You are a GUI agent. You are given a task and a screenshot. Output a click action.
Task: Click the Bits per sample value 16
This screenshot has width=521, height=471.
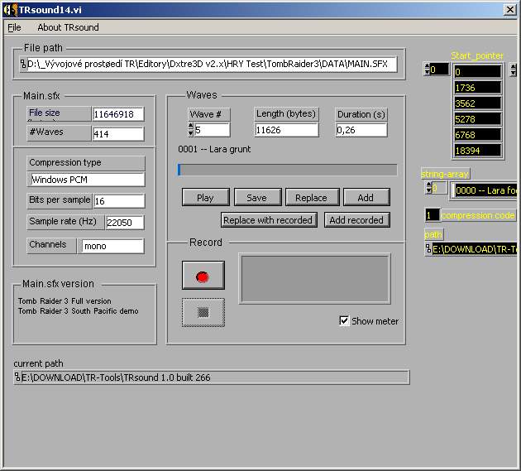[119, 201]
